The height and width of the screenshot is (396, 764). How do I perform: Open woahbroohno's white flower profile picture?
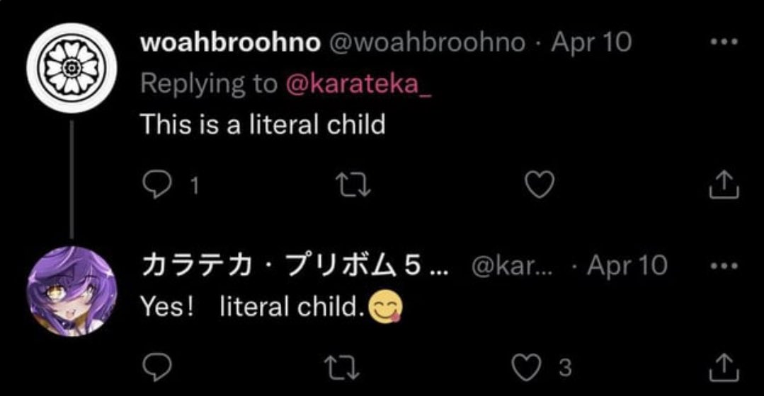[71, 68]
